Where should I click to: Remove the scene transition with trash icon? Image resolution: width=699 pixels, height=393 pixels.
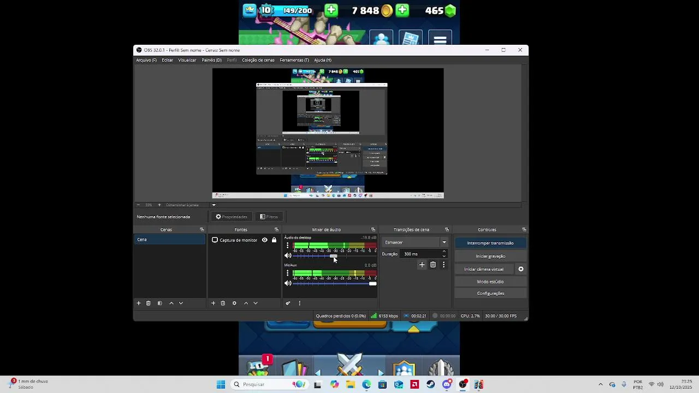pyautogui.click(x=433, y=265)
